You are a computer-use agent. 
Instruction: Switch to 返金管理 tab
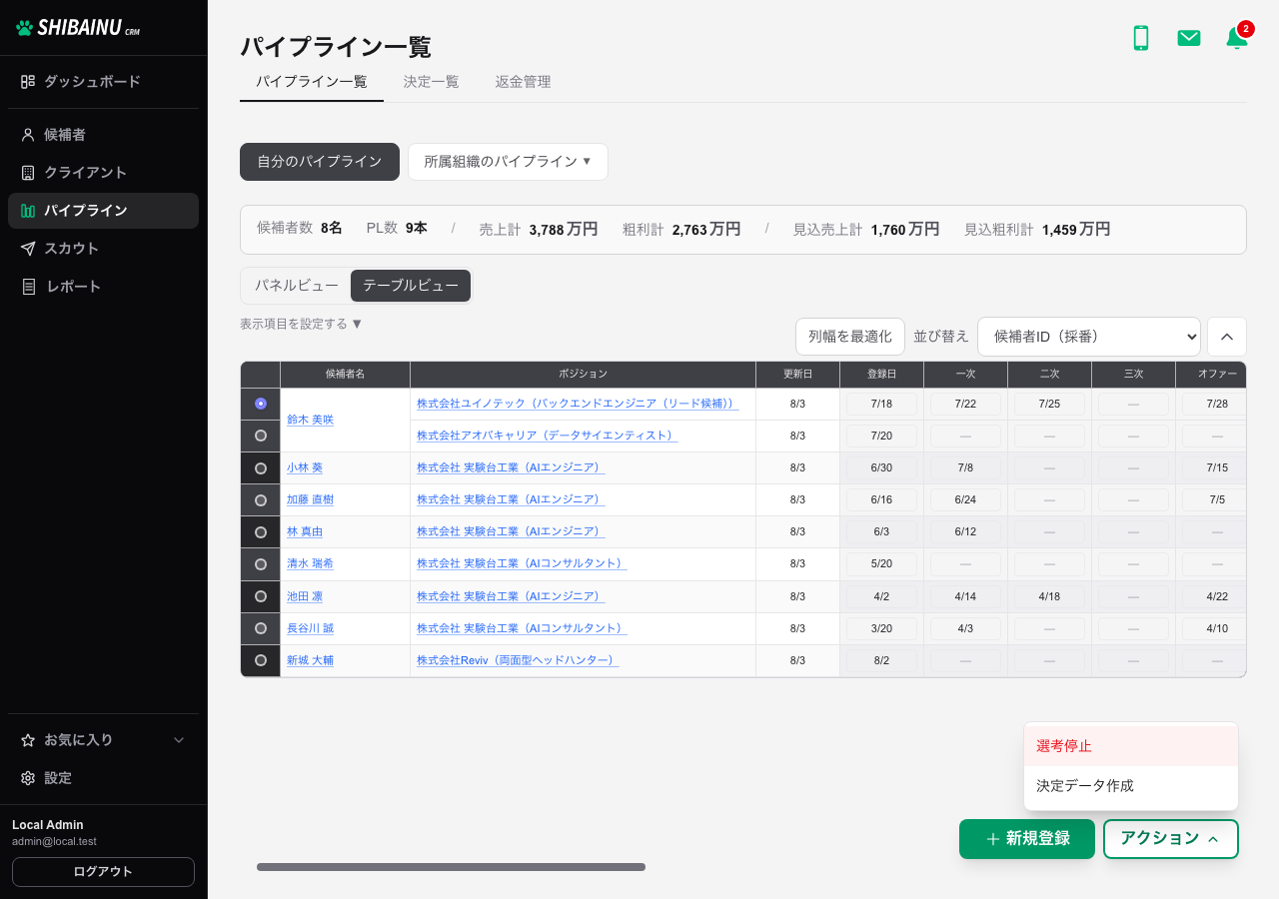coord(524,82)
